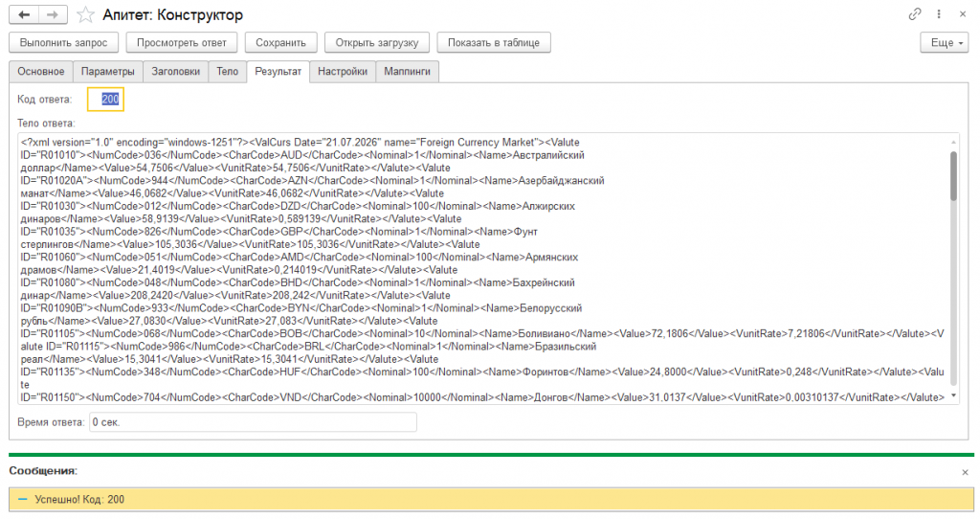Image resolution: width=980 pixels, height=519 pixels.
Task: Open the Параметры tab
Action: 107,71
